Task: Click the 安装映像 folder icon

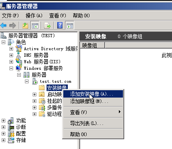Action: tap(42, 88)
